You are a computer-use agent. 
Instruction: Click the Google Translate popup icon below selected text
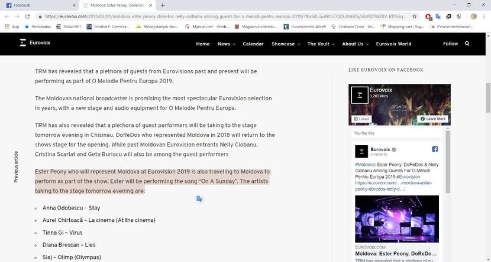[x=199, y=199]
